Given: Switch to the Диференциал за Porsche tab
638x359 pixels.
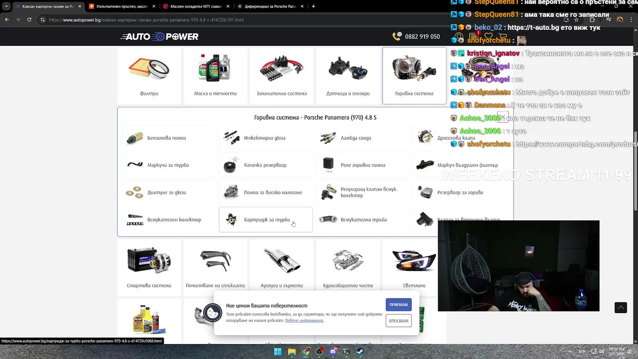Looking at the screenshot, I should coord(271,6).
